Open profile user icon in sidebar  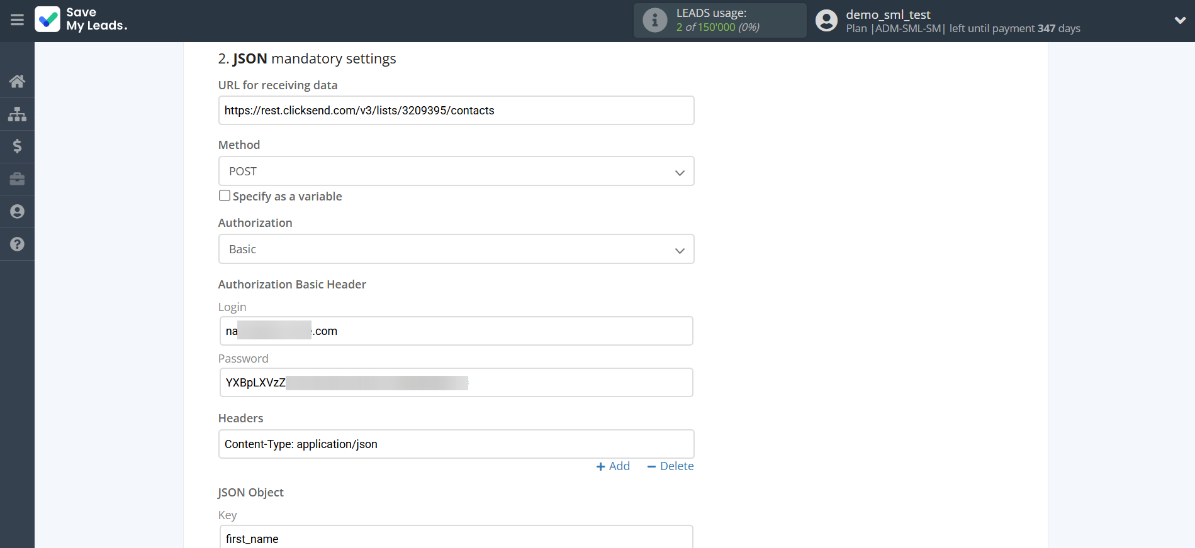17,212
